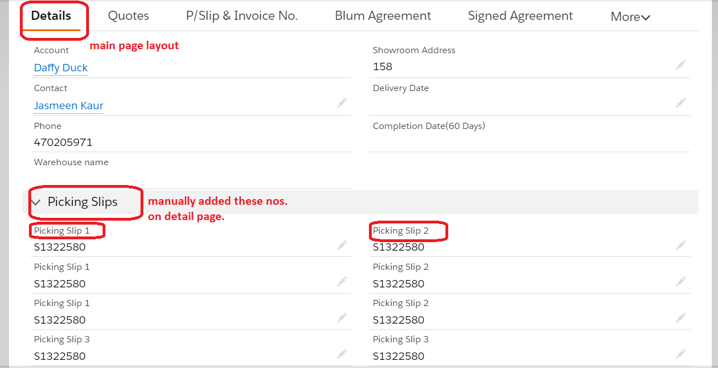Click the Phone value 470205971
Viewport: 718px width, 370px height.
(x=63, y=142)
